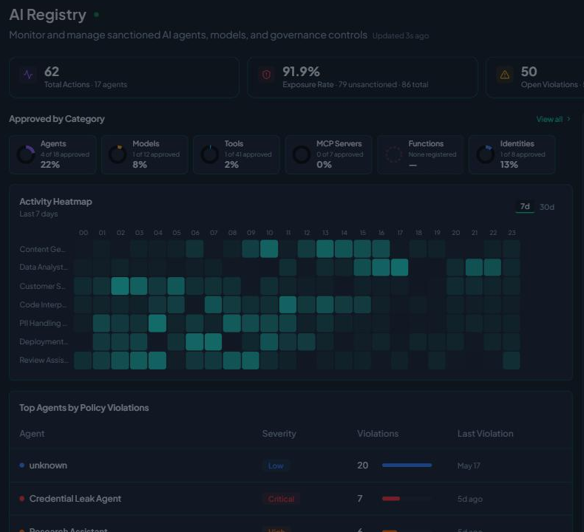Click Content Ge... heatmap cell at hour 10
This screenshot has height=532, width=584.
pyautogui.click(x=269, y=249)
